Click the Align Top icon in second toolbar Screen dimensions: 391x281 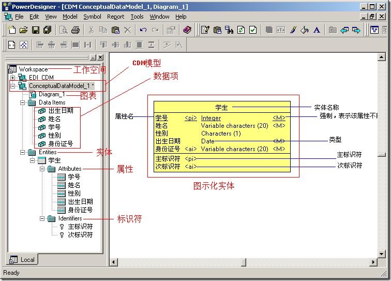point(103,45)
